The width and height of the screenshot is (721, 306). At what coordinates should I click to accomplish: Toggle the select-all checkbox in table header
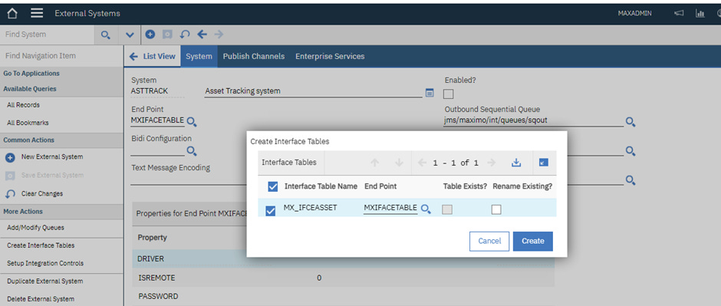(272, 186)
